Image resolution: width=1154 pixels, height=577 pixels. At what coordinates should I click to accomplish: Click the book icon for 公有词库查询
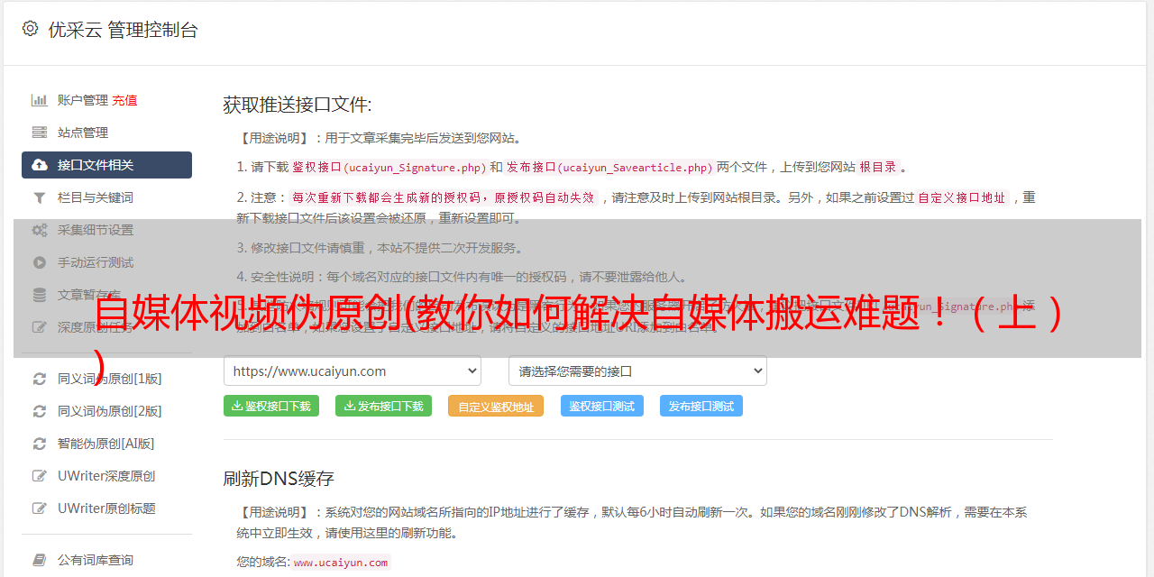[x=40, y=560]
